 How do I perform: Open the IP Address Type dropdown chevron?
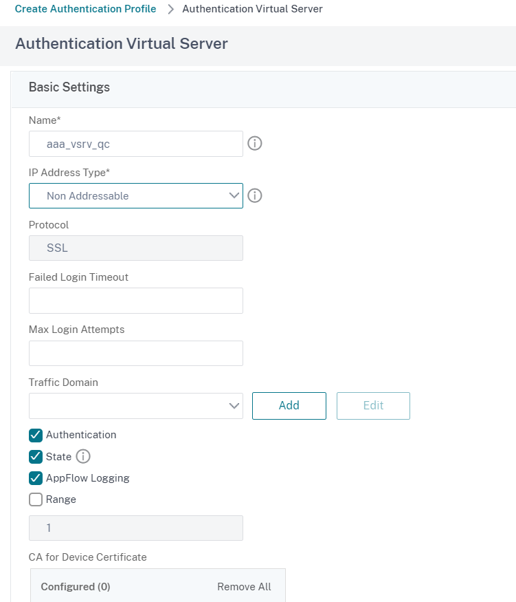click(234, 195)
